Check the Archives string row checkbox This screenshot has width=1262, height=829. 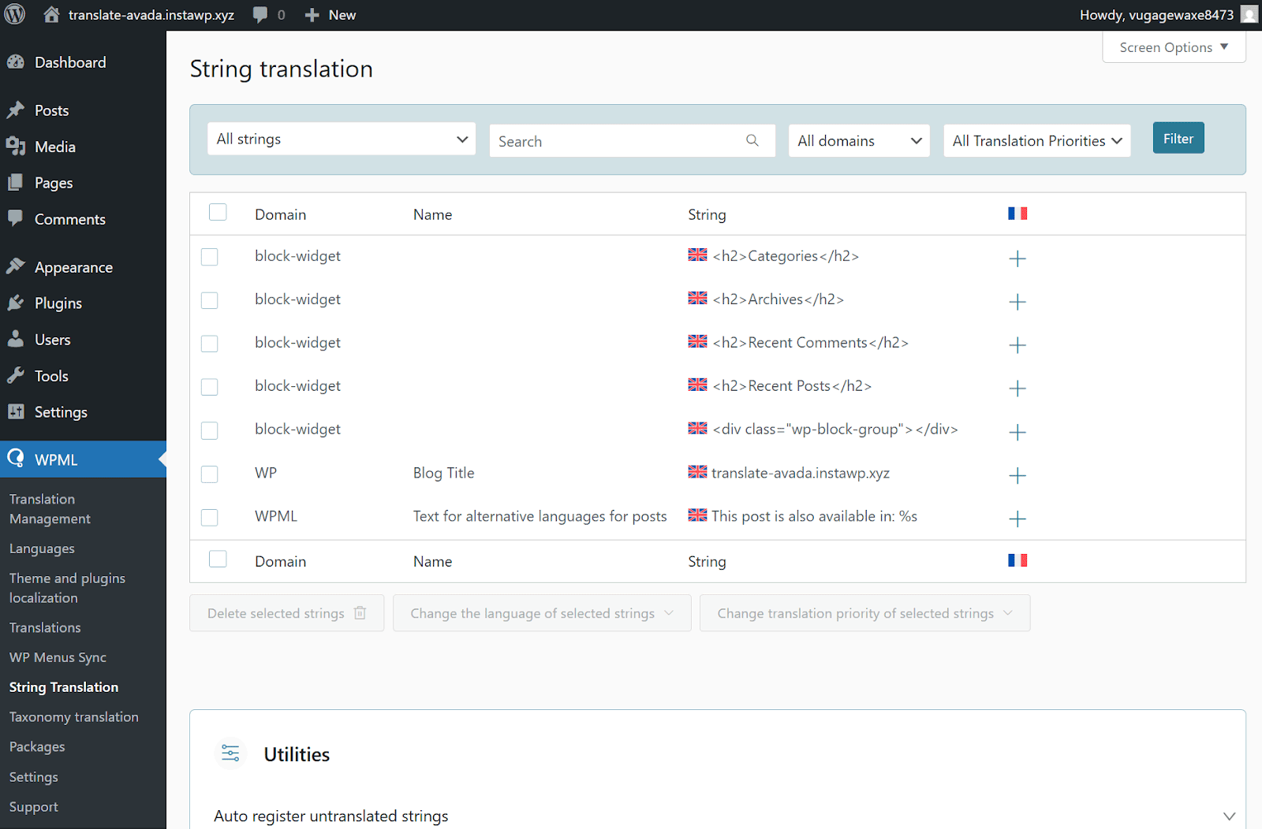click(x=209, y=300)
